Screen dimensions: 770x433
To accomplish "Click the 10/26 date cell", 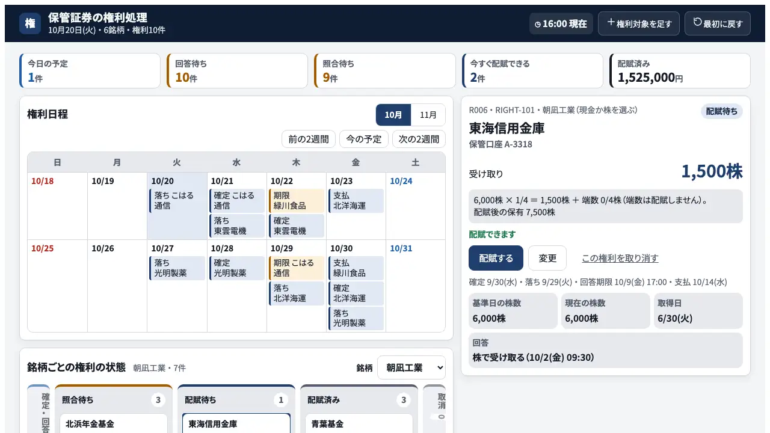I will (117, 286).
